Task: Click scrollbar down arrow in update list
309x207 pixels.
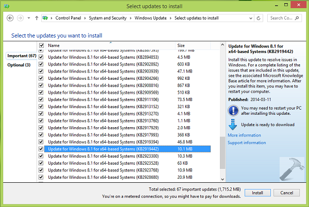Action: [x=222, y=179]
